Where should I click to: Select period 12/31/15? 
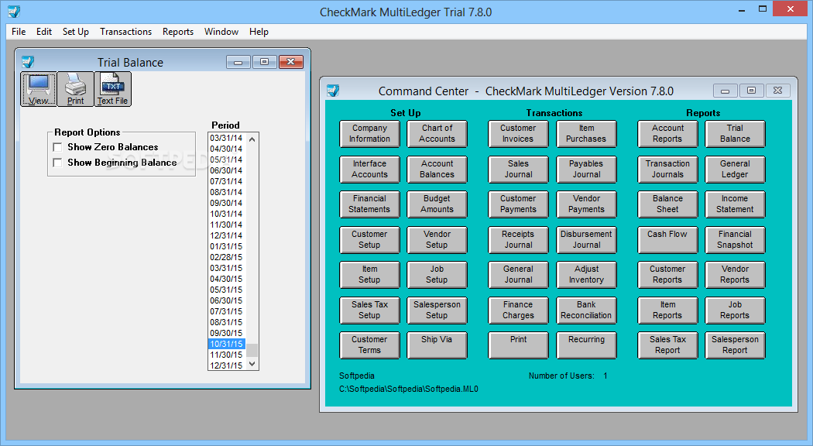226,365
